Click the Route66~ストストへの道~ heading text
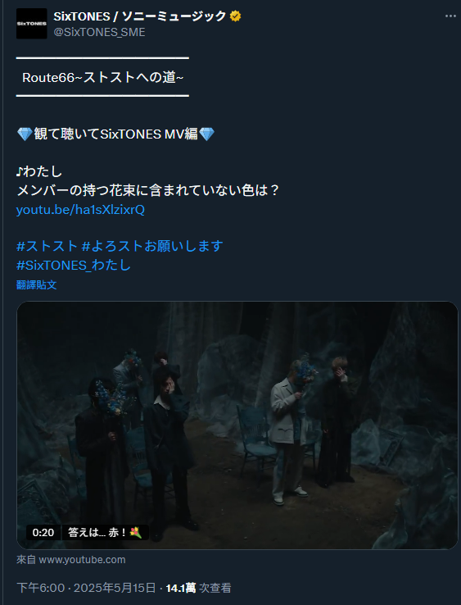The image size is (461, 605). point(102,78)
